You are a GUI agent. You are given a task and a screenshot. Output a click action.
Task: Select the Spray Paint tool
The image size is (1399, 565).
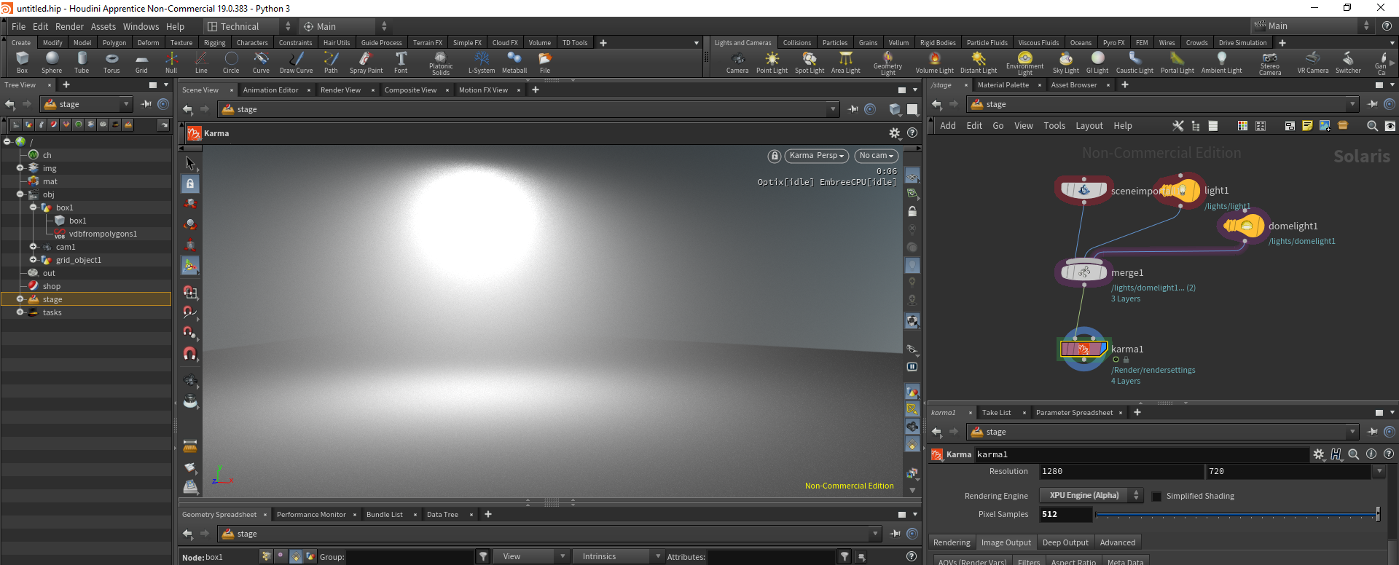click(366, 63)
